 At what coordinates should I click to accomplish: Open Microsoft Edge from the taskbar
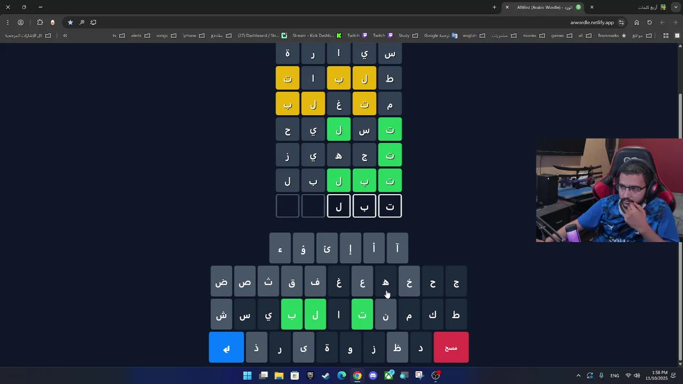pos(341,375)
